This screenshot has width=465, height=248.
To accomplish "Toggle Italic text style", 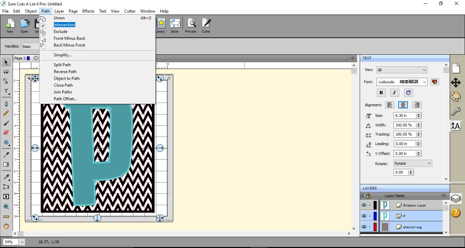I will [x=395, y=92].
